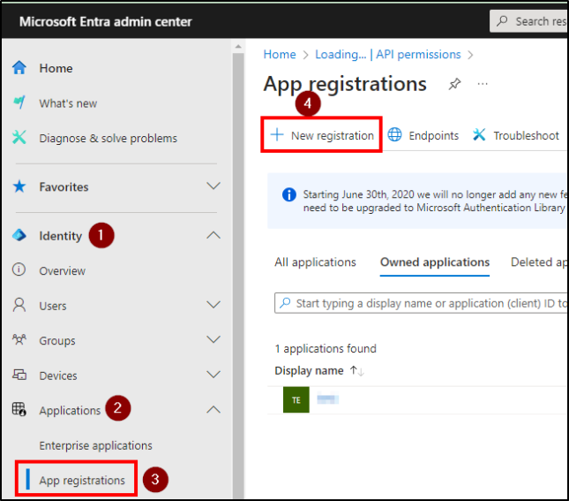Image resolution: width=569 pixels, height=501 pixels.
Task: Click the search magnifier in top bar
Action: [502, 20]
